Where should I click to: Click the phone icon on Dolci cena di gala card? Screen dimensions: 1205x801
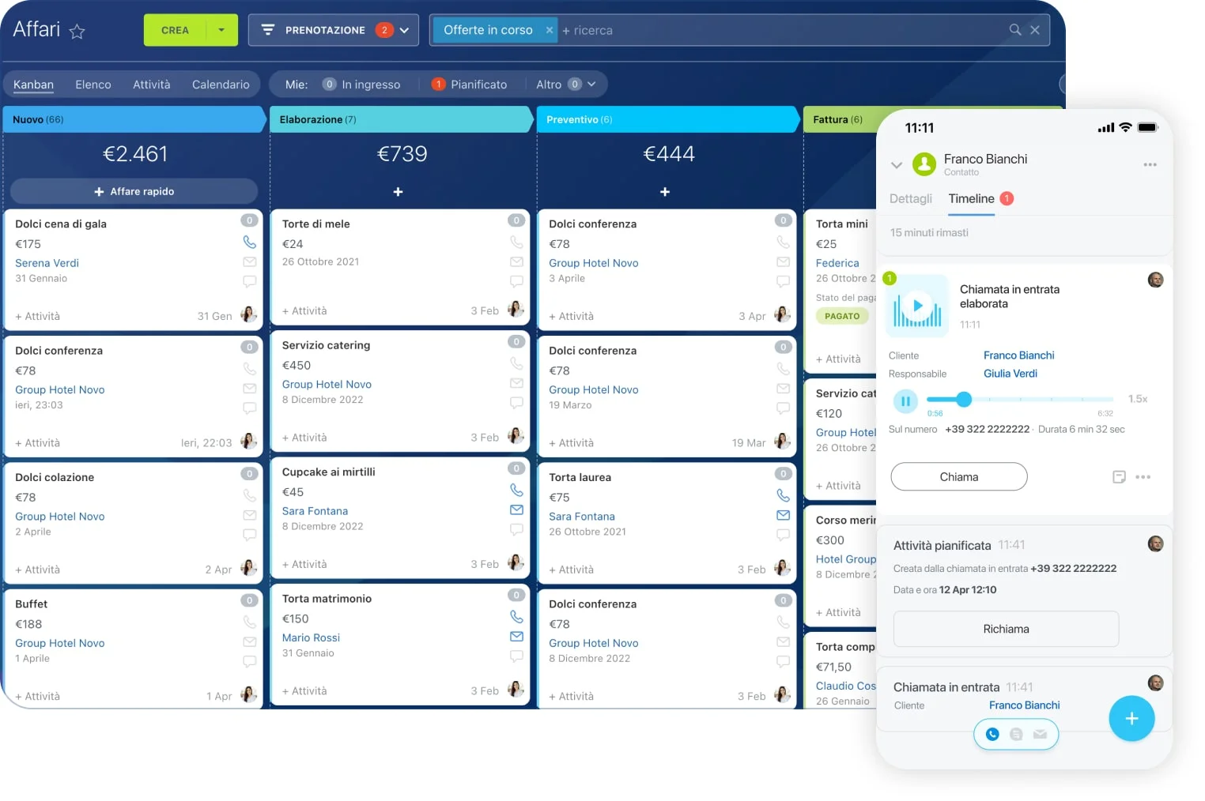[249, 243]
